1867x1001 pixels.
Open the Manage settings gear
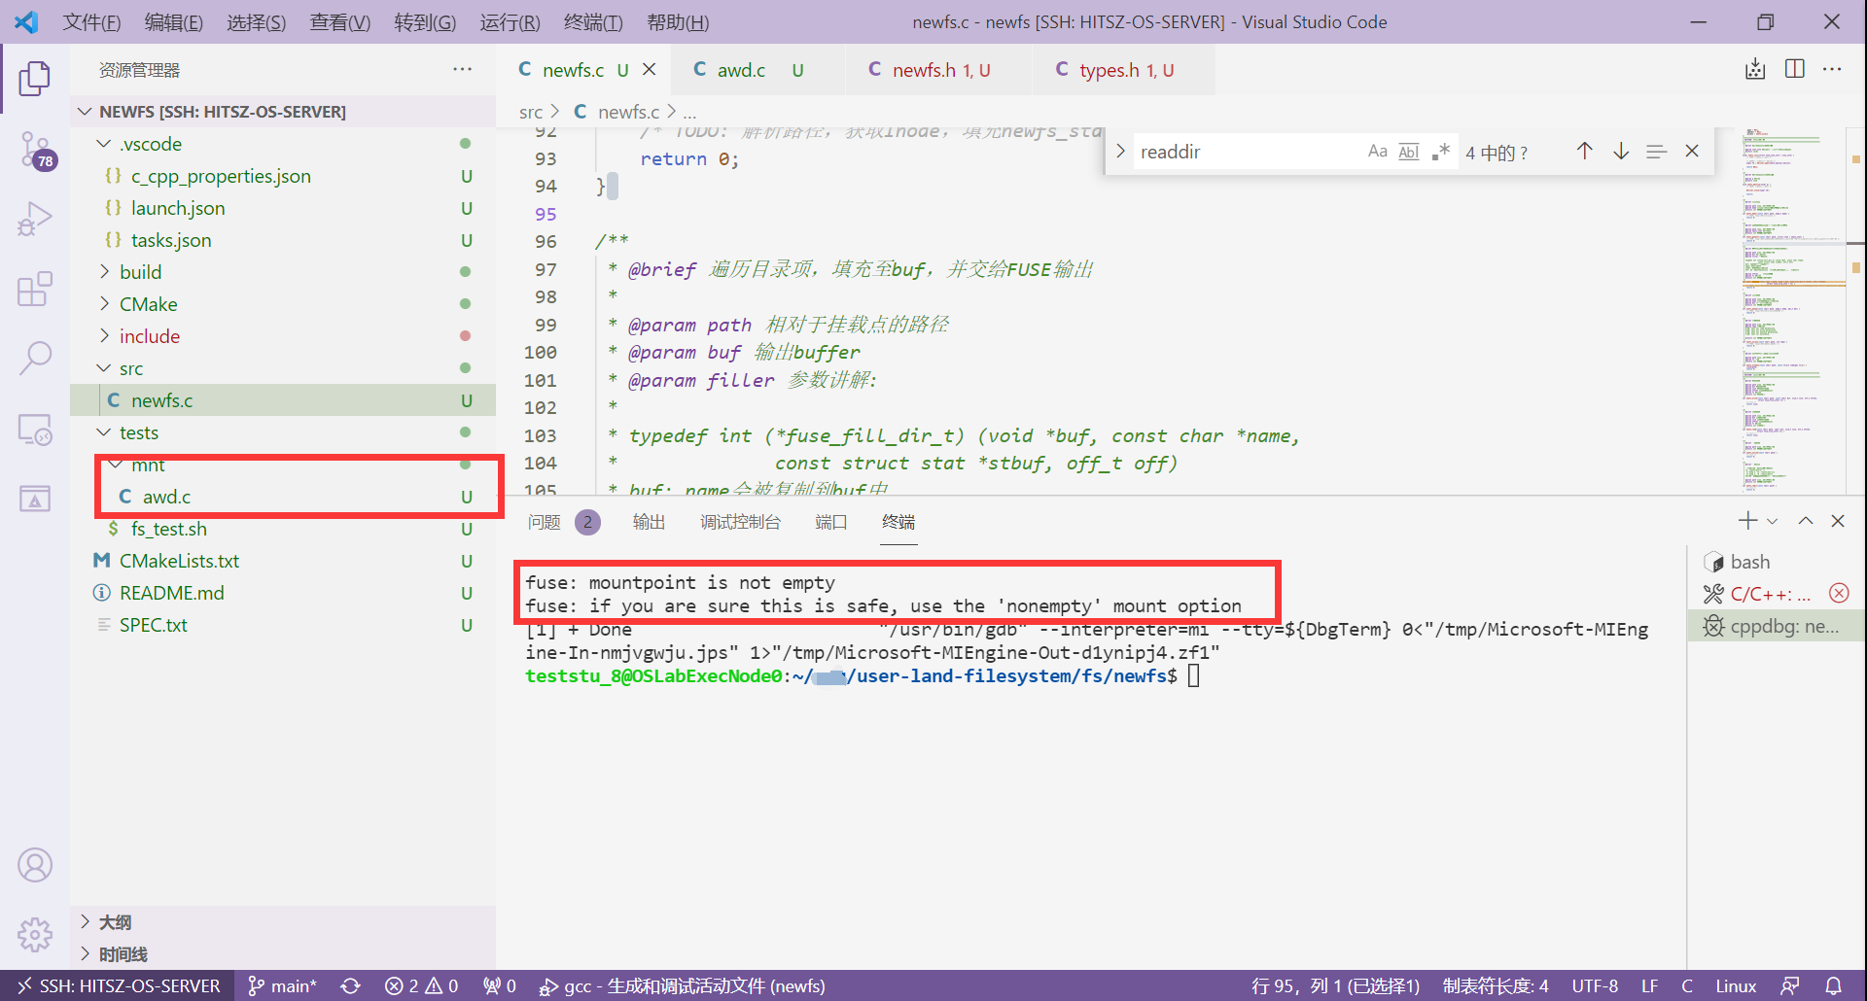click(35, 934)
